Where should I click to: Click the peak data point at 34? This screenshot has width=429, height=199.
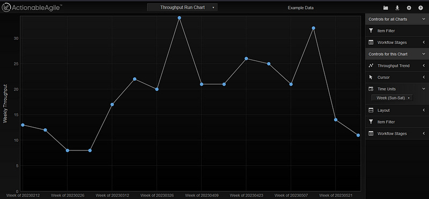coord(179,18)
